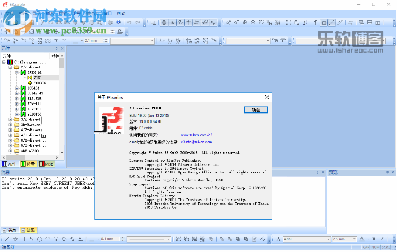Toggle the framed-box display icon after the ¶ icon
Viewport: 397px width, 252px height.
click(x=324, y=23)
